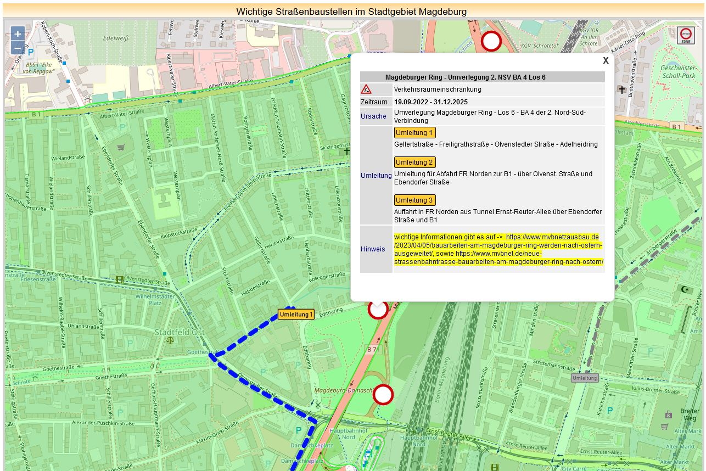
Task: Click the Umweltzone sign icon
Action: (x=685, y=36)
